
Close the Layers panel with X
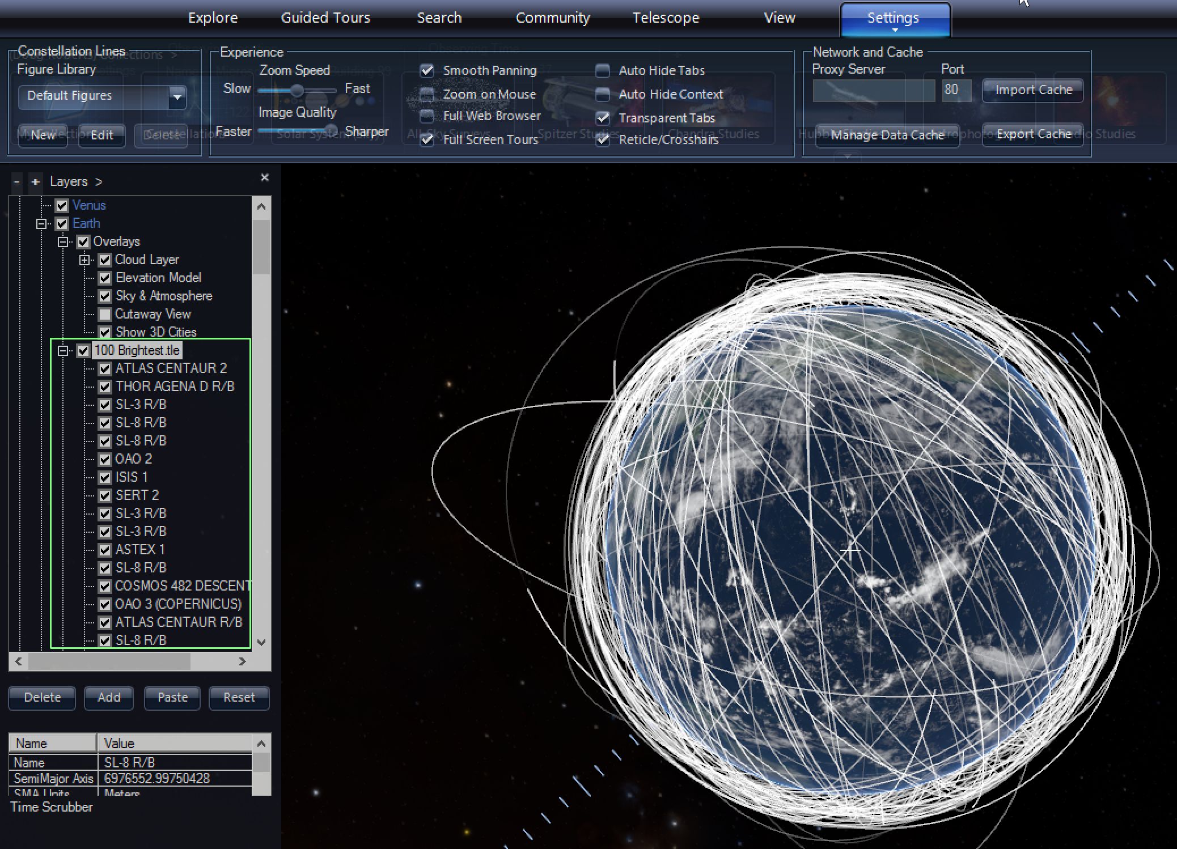(x=264, y=178)
